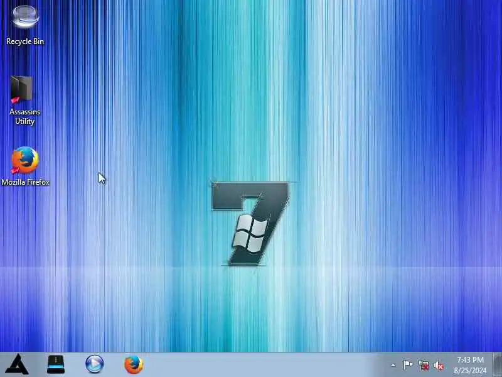Select the Assassins Utility folder icon
Viewport: 502px width, 377px height.
24,100
